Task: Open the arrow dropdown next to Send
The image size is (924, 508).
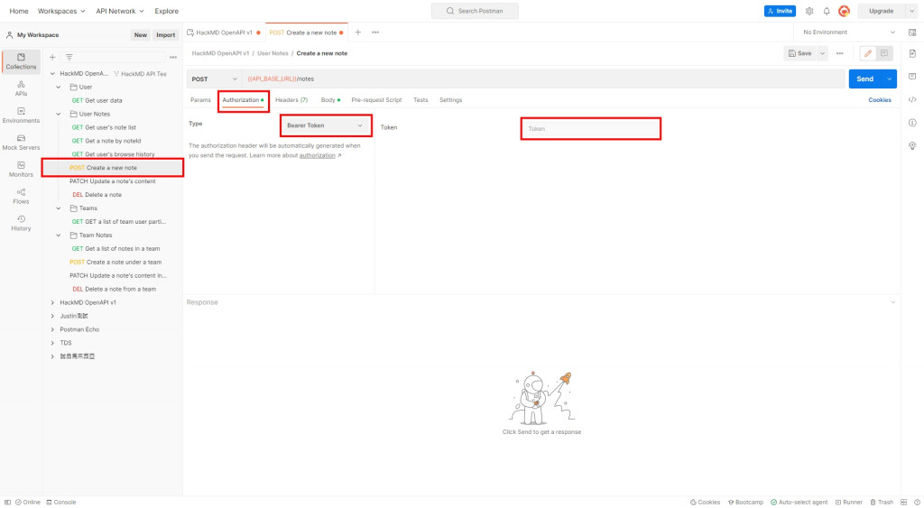Action: [889, 79]
